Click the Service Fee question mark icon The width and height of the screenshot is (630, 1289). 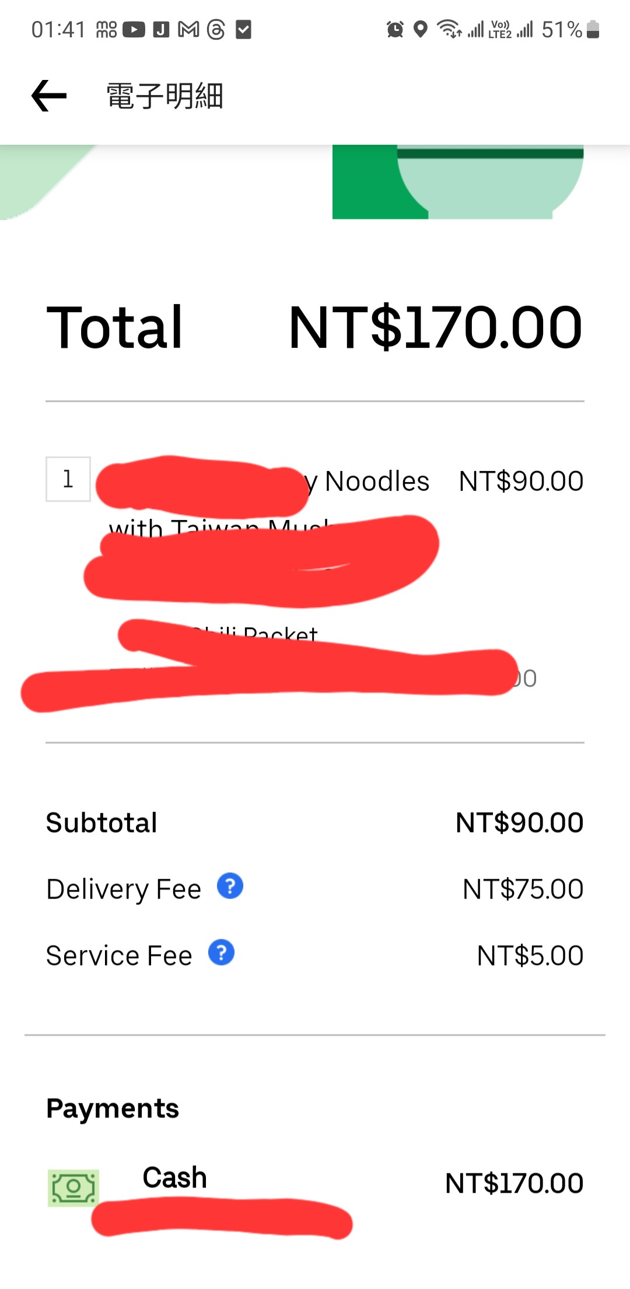pos(221,953)
